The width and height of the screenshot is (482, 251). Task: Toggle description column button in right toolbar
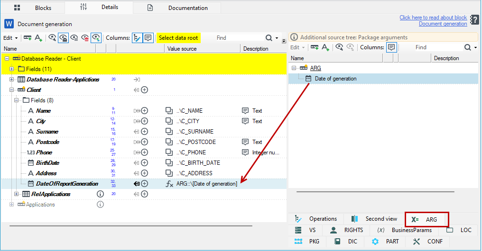pyautogui.click(x=391, y=47)
